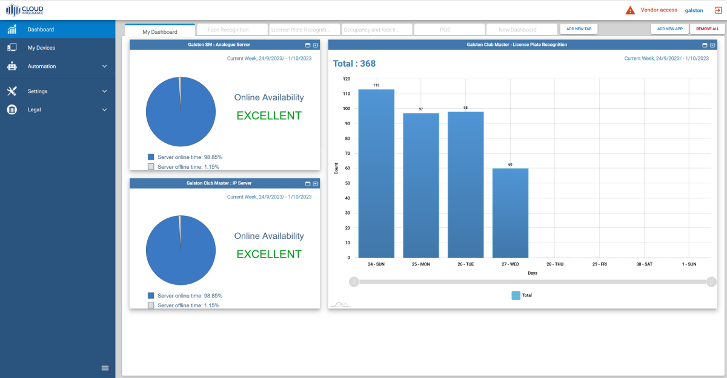
Task: Switch to the Face Recognition tab
Action: pyautogui.click(x=232, y=28)
